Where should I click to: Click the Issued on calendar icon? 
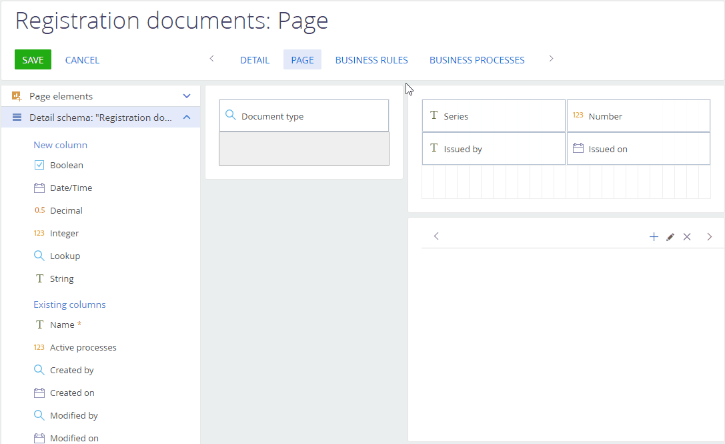[x=578, y=148]
